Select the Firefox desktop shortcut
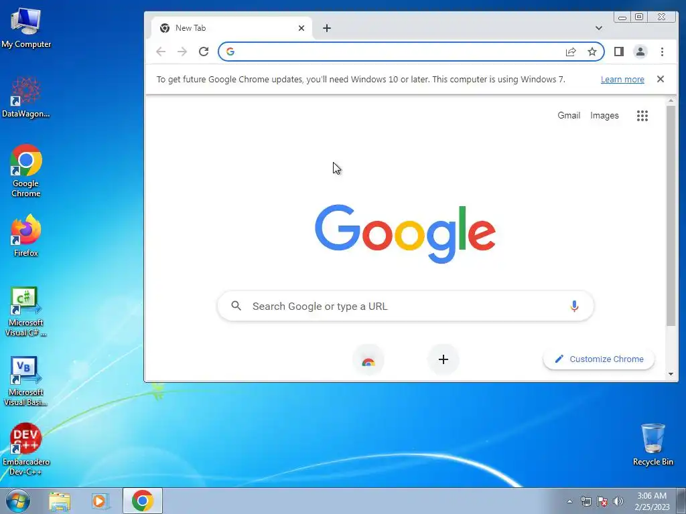This screenshot has height=514, width=686. click(26, 235)
